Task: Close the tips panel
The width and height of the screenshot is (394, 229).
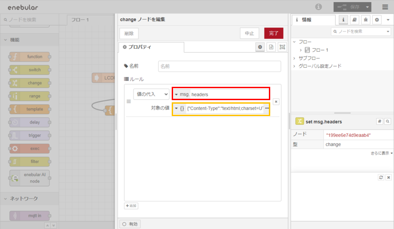Action: click(x=389, y=177)
